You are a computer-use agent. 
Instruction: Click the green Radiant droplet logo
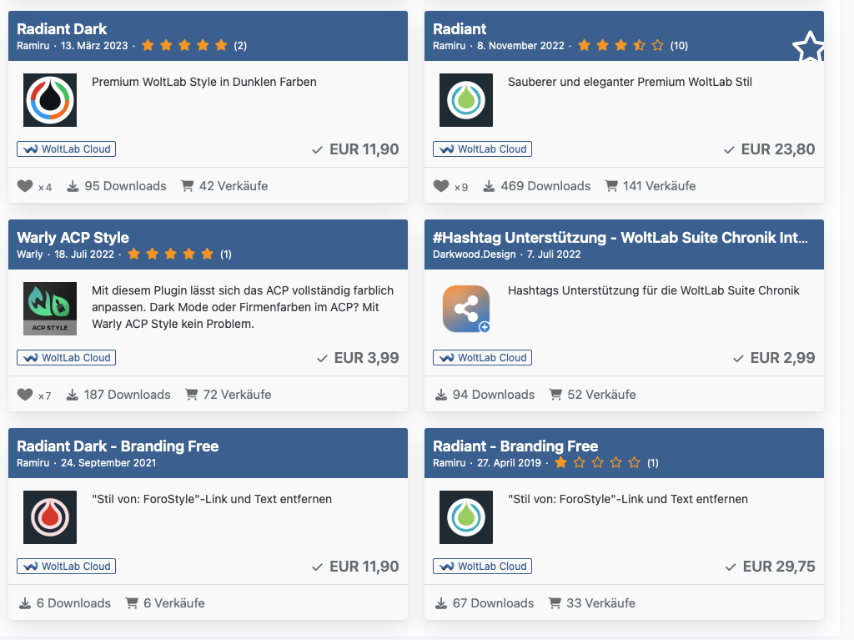pyautogui.click(x=465, y=100)
